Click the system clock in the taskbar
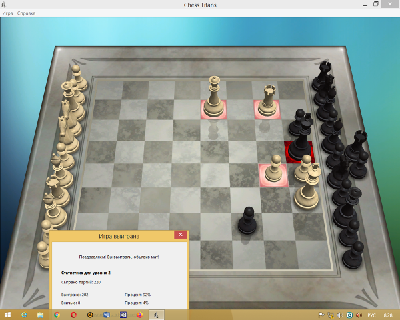 click(388, 315)
